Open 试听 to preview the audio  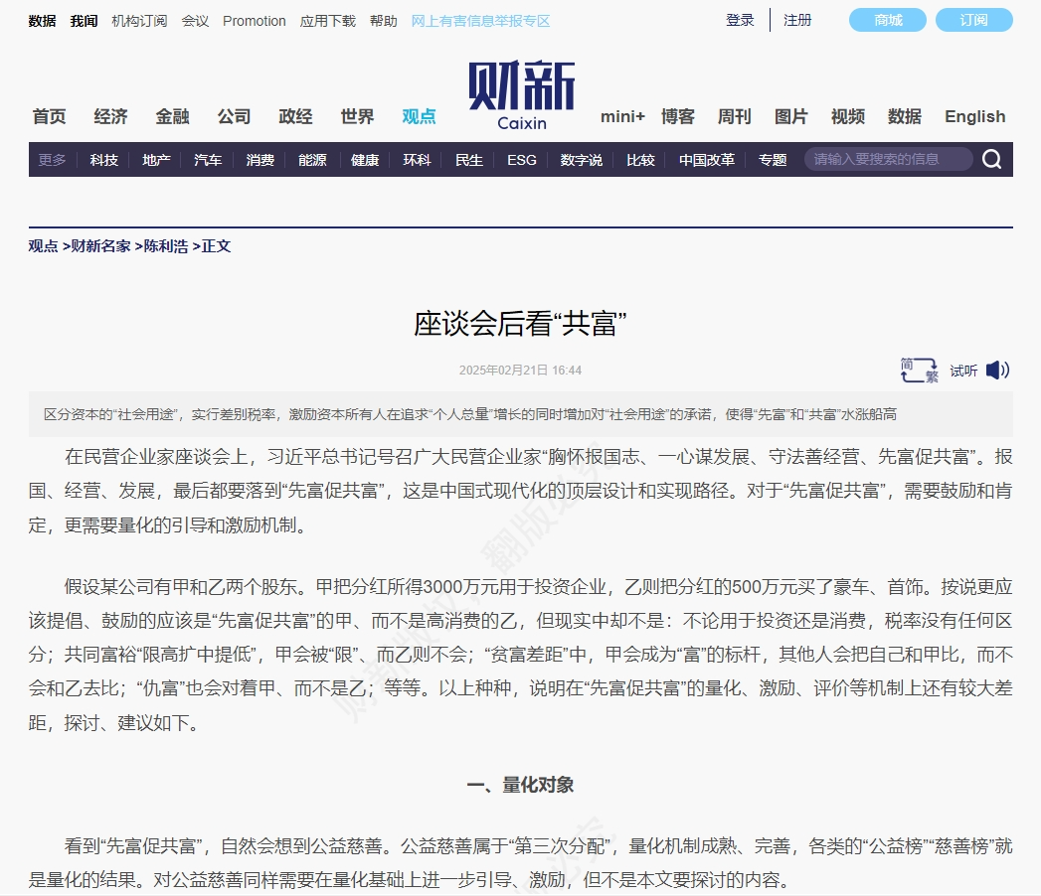click(961, 371)
